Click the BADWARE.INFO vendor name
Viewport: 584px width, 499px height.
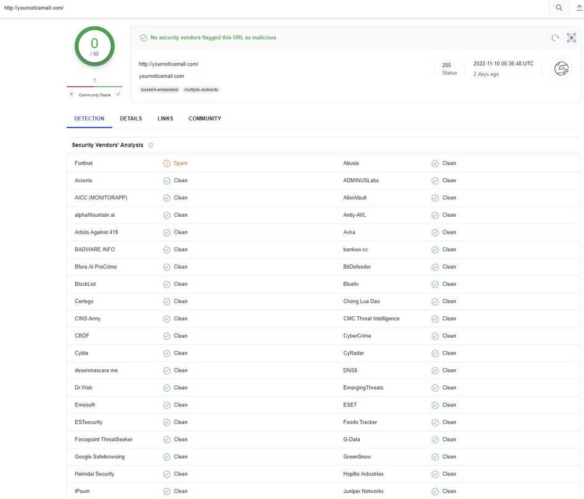(94, 249)
